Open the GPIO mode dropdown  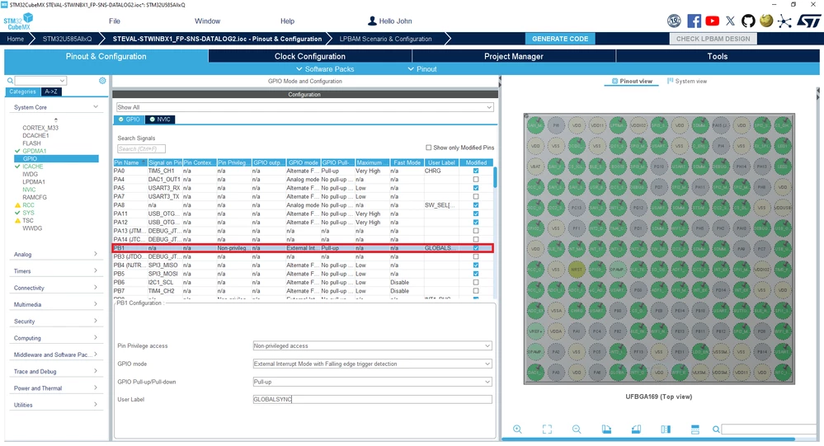click(372, 364)
